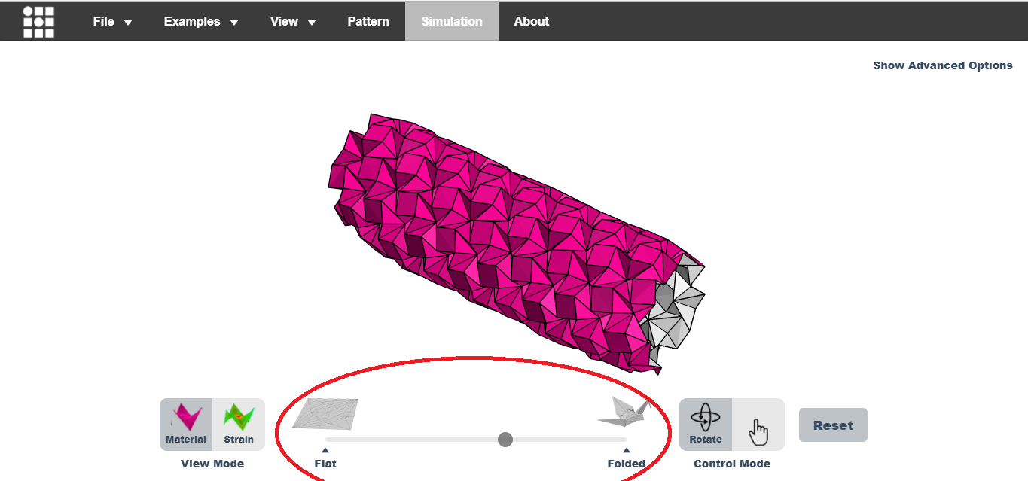Expand the Examples dropdown menu
The width and height of the screenshot is (1028, 481).
click(201, 21)
